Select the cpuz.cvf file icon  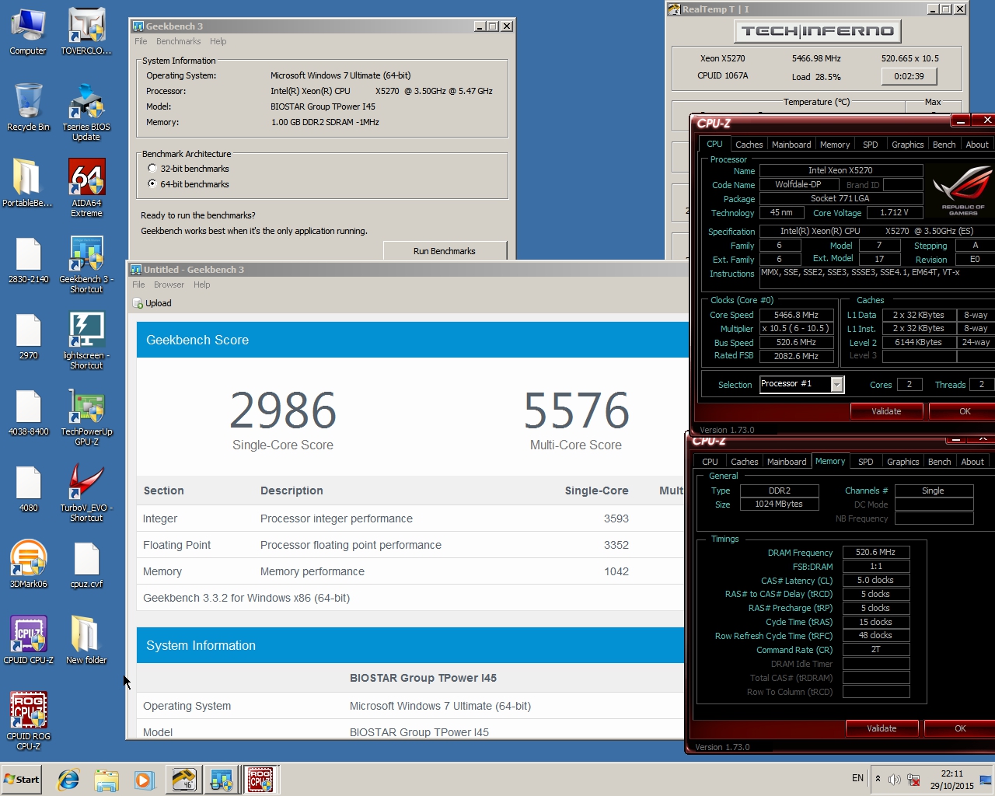tap(86, 565)
